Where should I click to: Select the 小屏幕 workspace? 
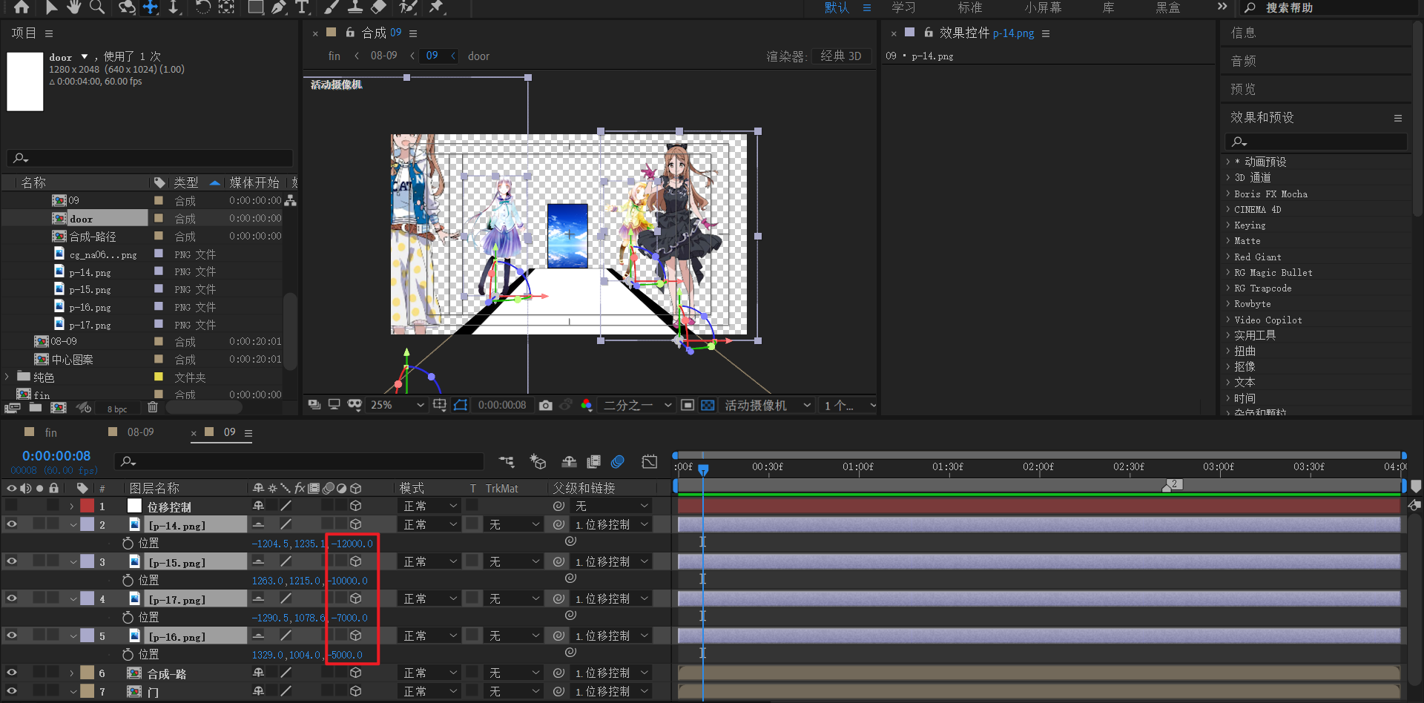point(1043,7)
